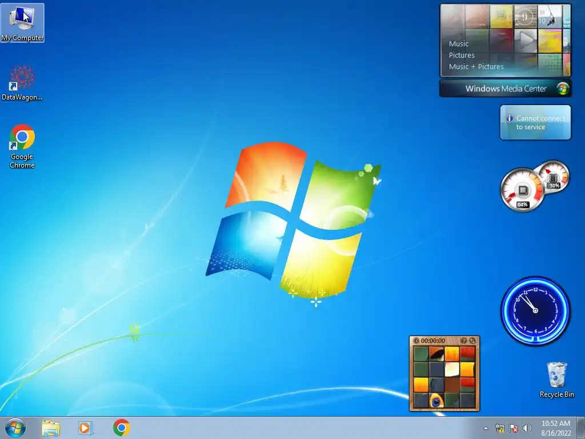The image size is (585, 439).
Task: Click the Show desktop button
Action: 581,428
